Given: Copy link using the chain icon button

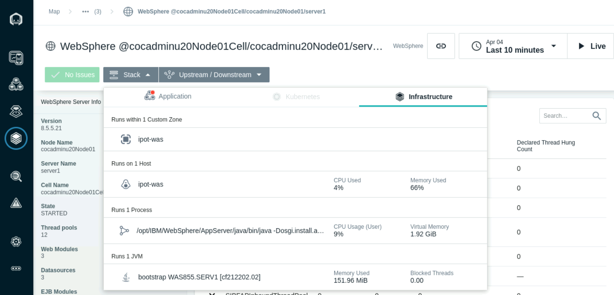Looking at the screenshot, I should [x=441, y=46].
